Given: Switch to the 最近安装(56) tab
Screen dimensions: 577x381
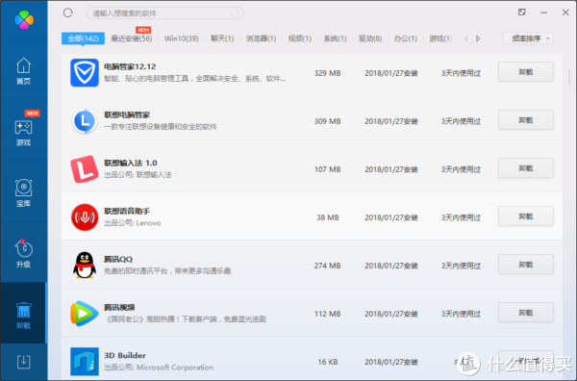Looking at the screenshot, I should point(132,38).
